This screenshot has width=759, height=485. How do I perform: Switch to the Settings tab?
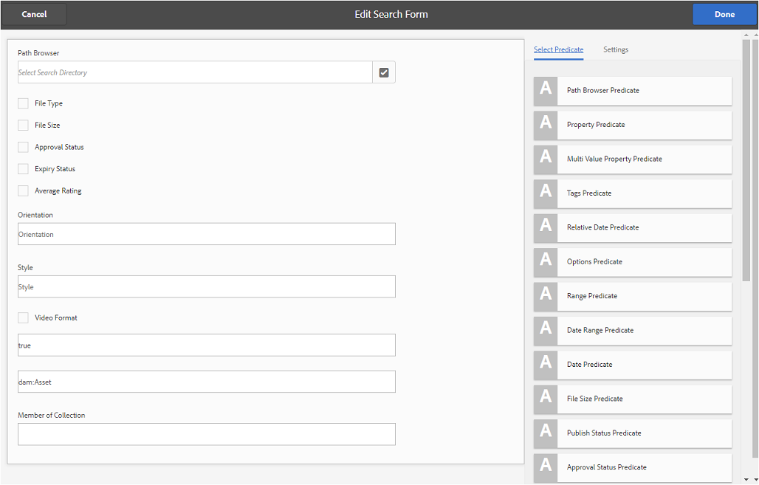616,49
